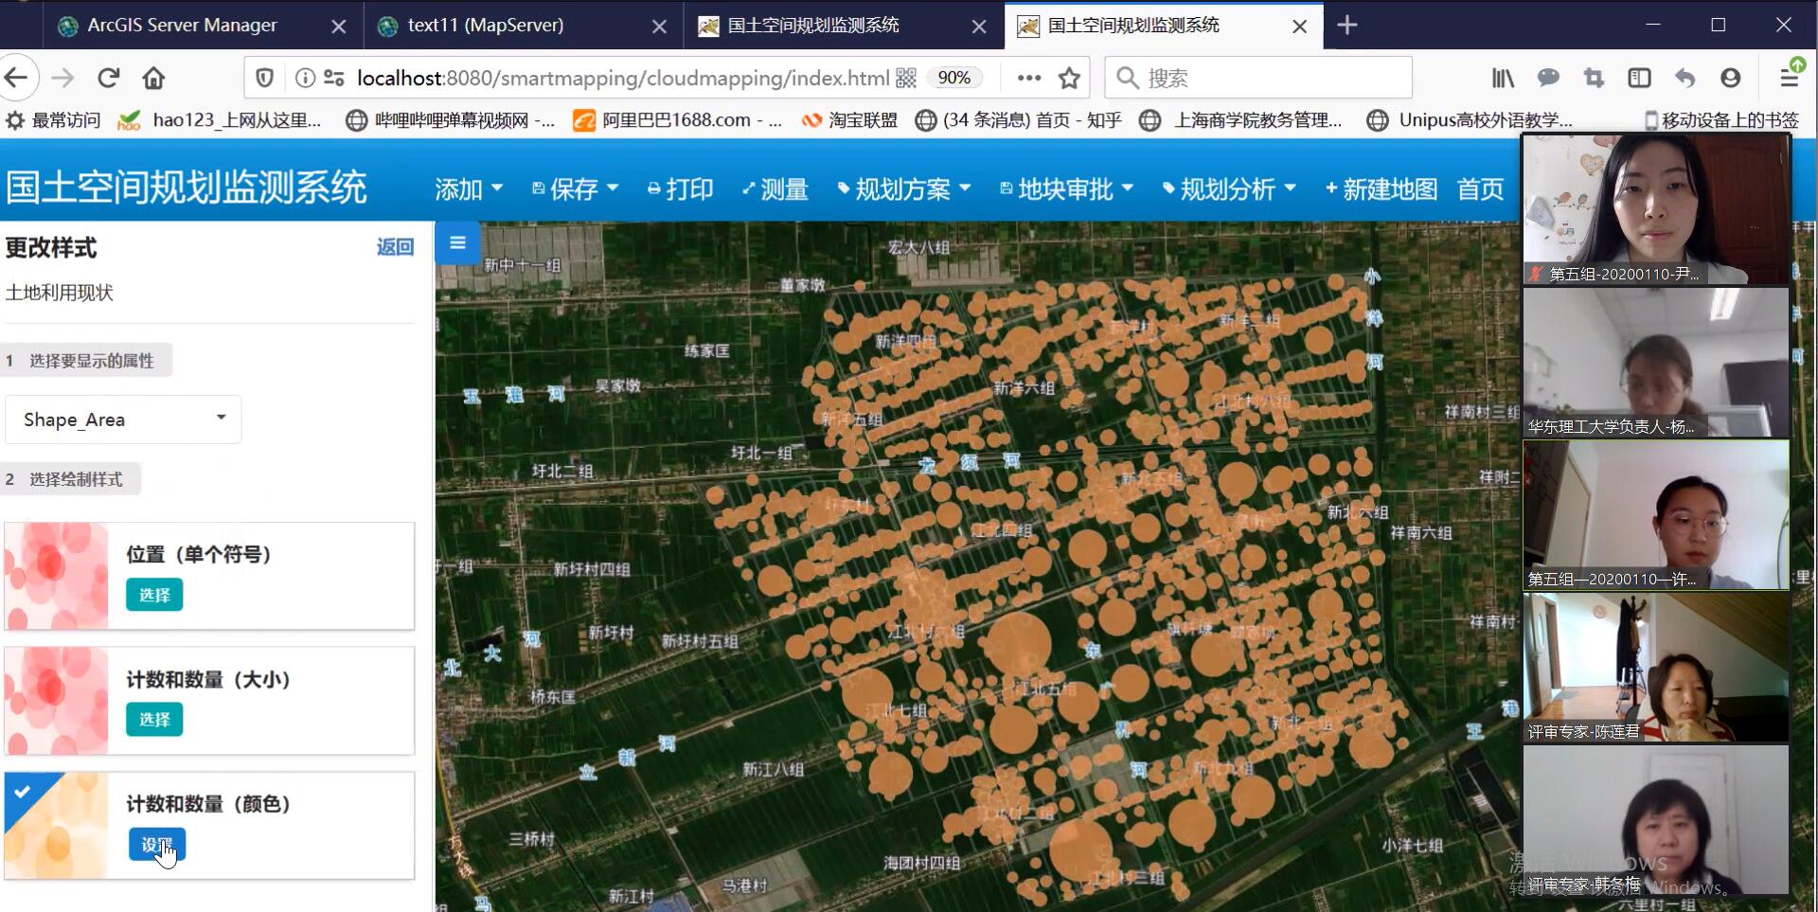
Task: Expand the 添加 dropdown menu
Action: pos(469,188)
